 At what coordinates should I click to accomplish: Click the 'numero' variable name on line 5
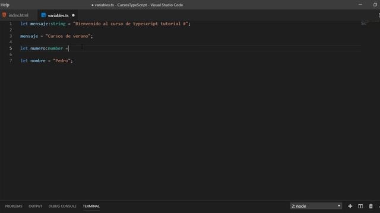[x=38, y=49]
